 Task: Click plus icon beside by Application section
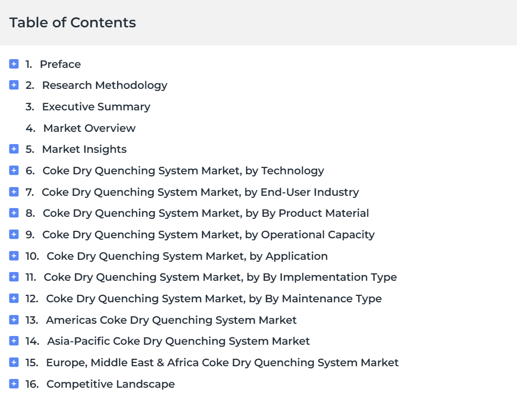14,255
